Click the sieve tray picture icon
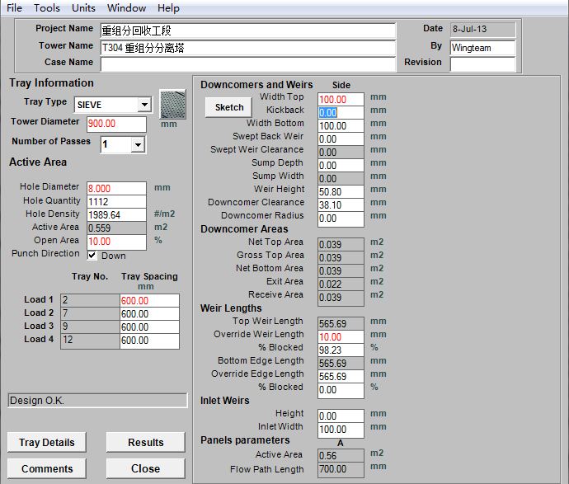569x484 pixels. click(x=172, y=105)
